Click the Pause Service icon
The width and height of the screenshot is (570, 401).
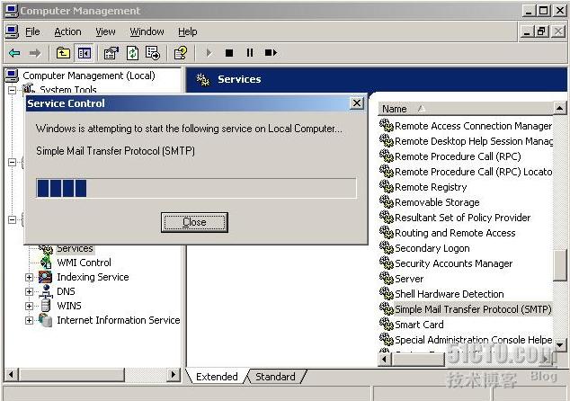[250, 53]
